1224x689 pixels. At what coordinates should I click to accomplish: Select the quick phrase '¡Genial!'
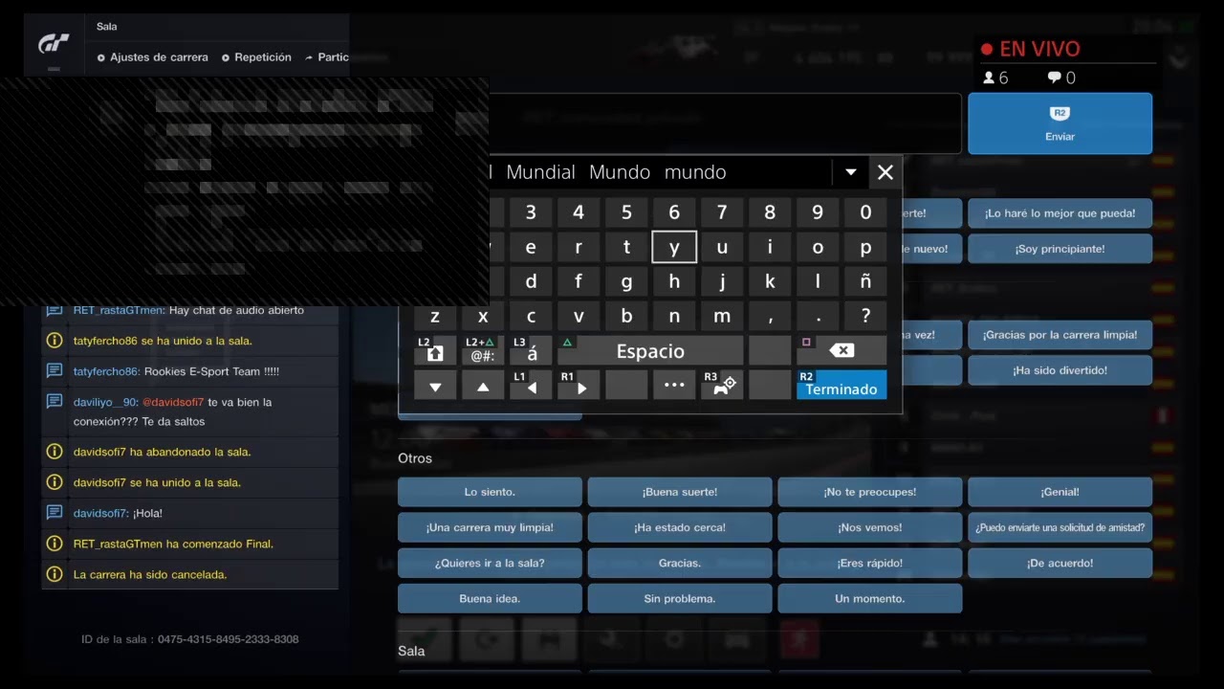click(x=1060, y=492)
